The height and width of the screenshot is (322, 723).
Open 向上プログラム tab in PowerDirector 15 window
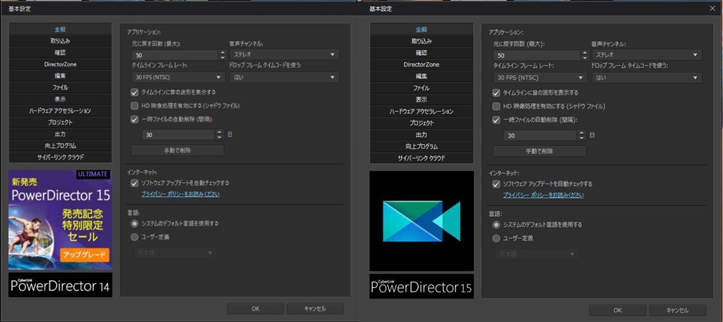(422, 146)
